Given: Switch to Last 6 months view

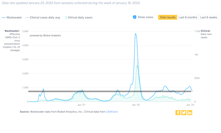Looking at the screenshot, I should pyautogui.click(x=188, y=17).
